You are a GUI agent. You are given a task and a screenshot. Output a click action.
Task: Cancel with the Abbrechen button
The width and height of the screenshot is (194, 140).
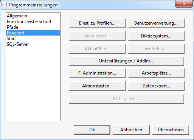131,130
